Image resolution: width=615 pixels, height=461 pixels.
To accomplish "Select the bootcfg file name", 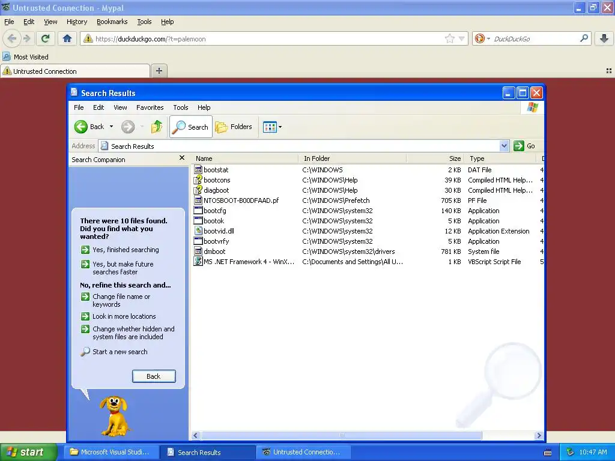I will (214, 211).
